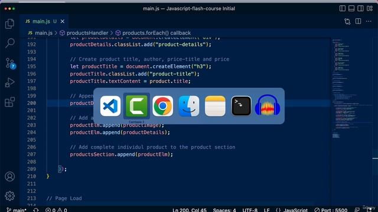Click product-details string on line 192
378x212 pixels.
180,45
